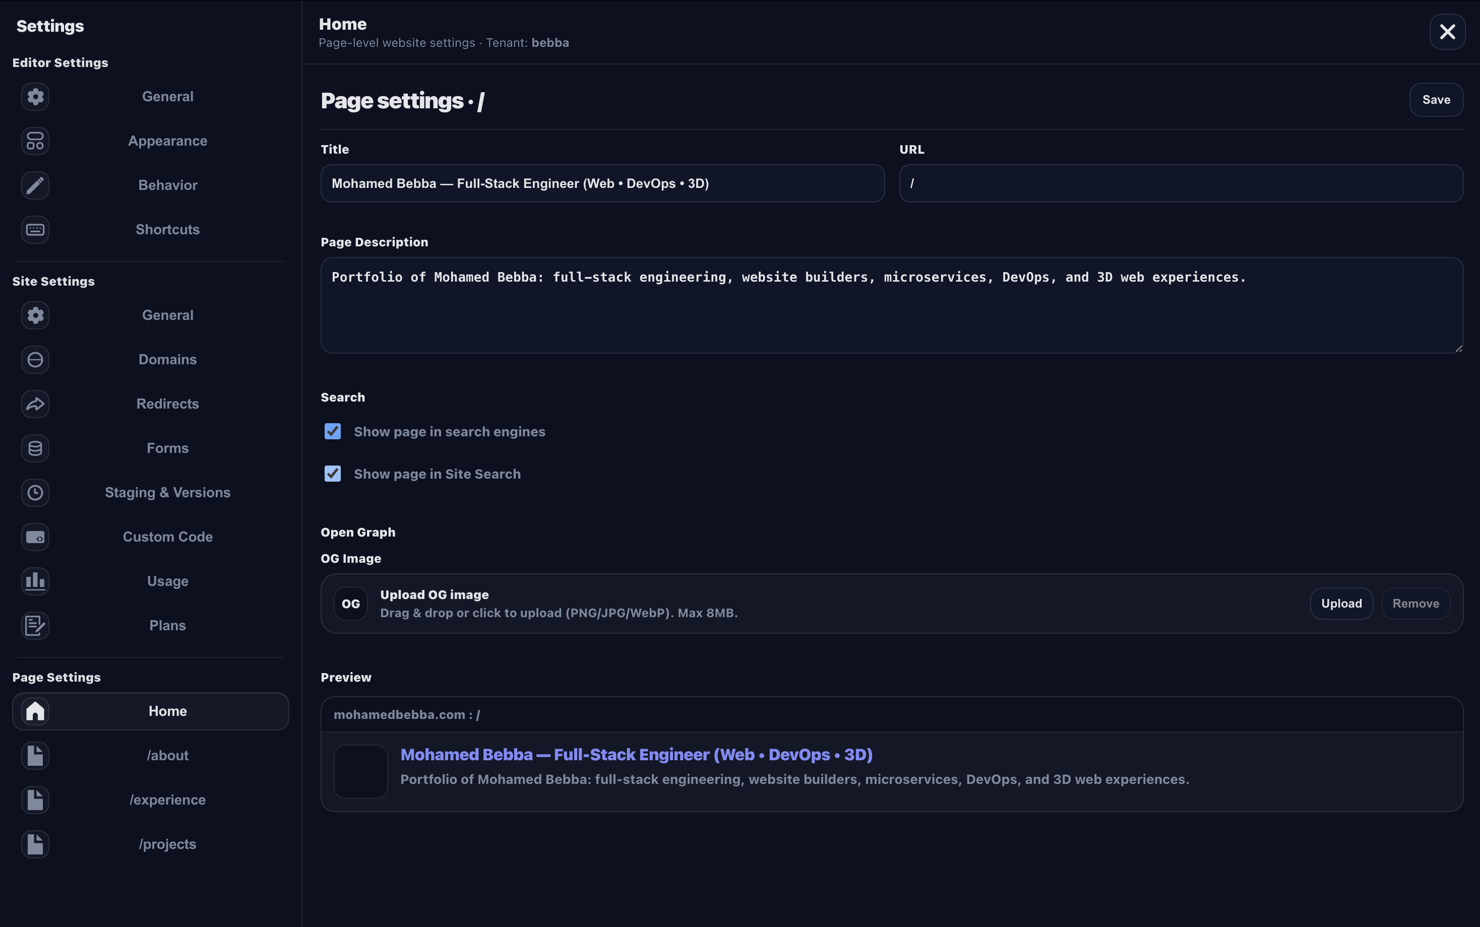Open the /experience page settings
The image size is (1480, 927).
pyautogui.click(x=167, y=800)
